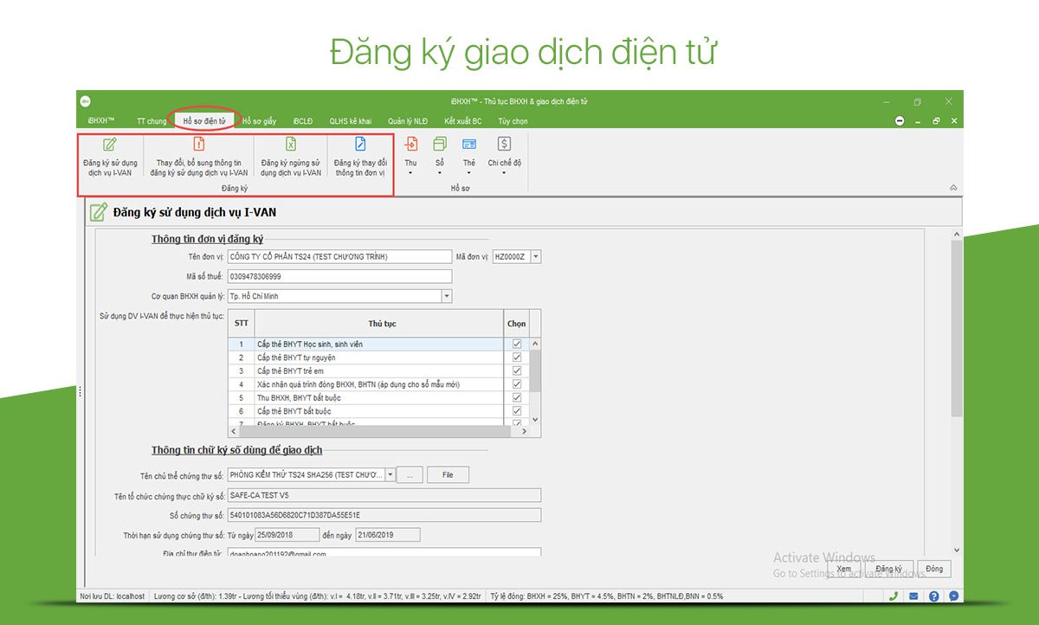The width and height of the screenshot is (1039, 625).
Task: Uncheck Cấp thẻ BHYT trẻ em
Action: tap(516, 370)
